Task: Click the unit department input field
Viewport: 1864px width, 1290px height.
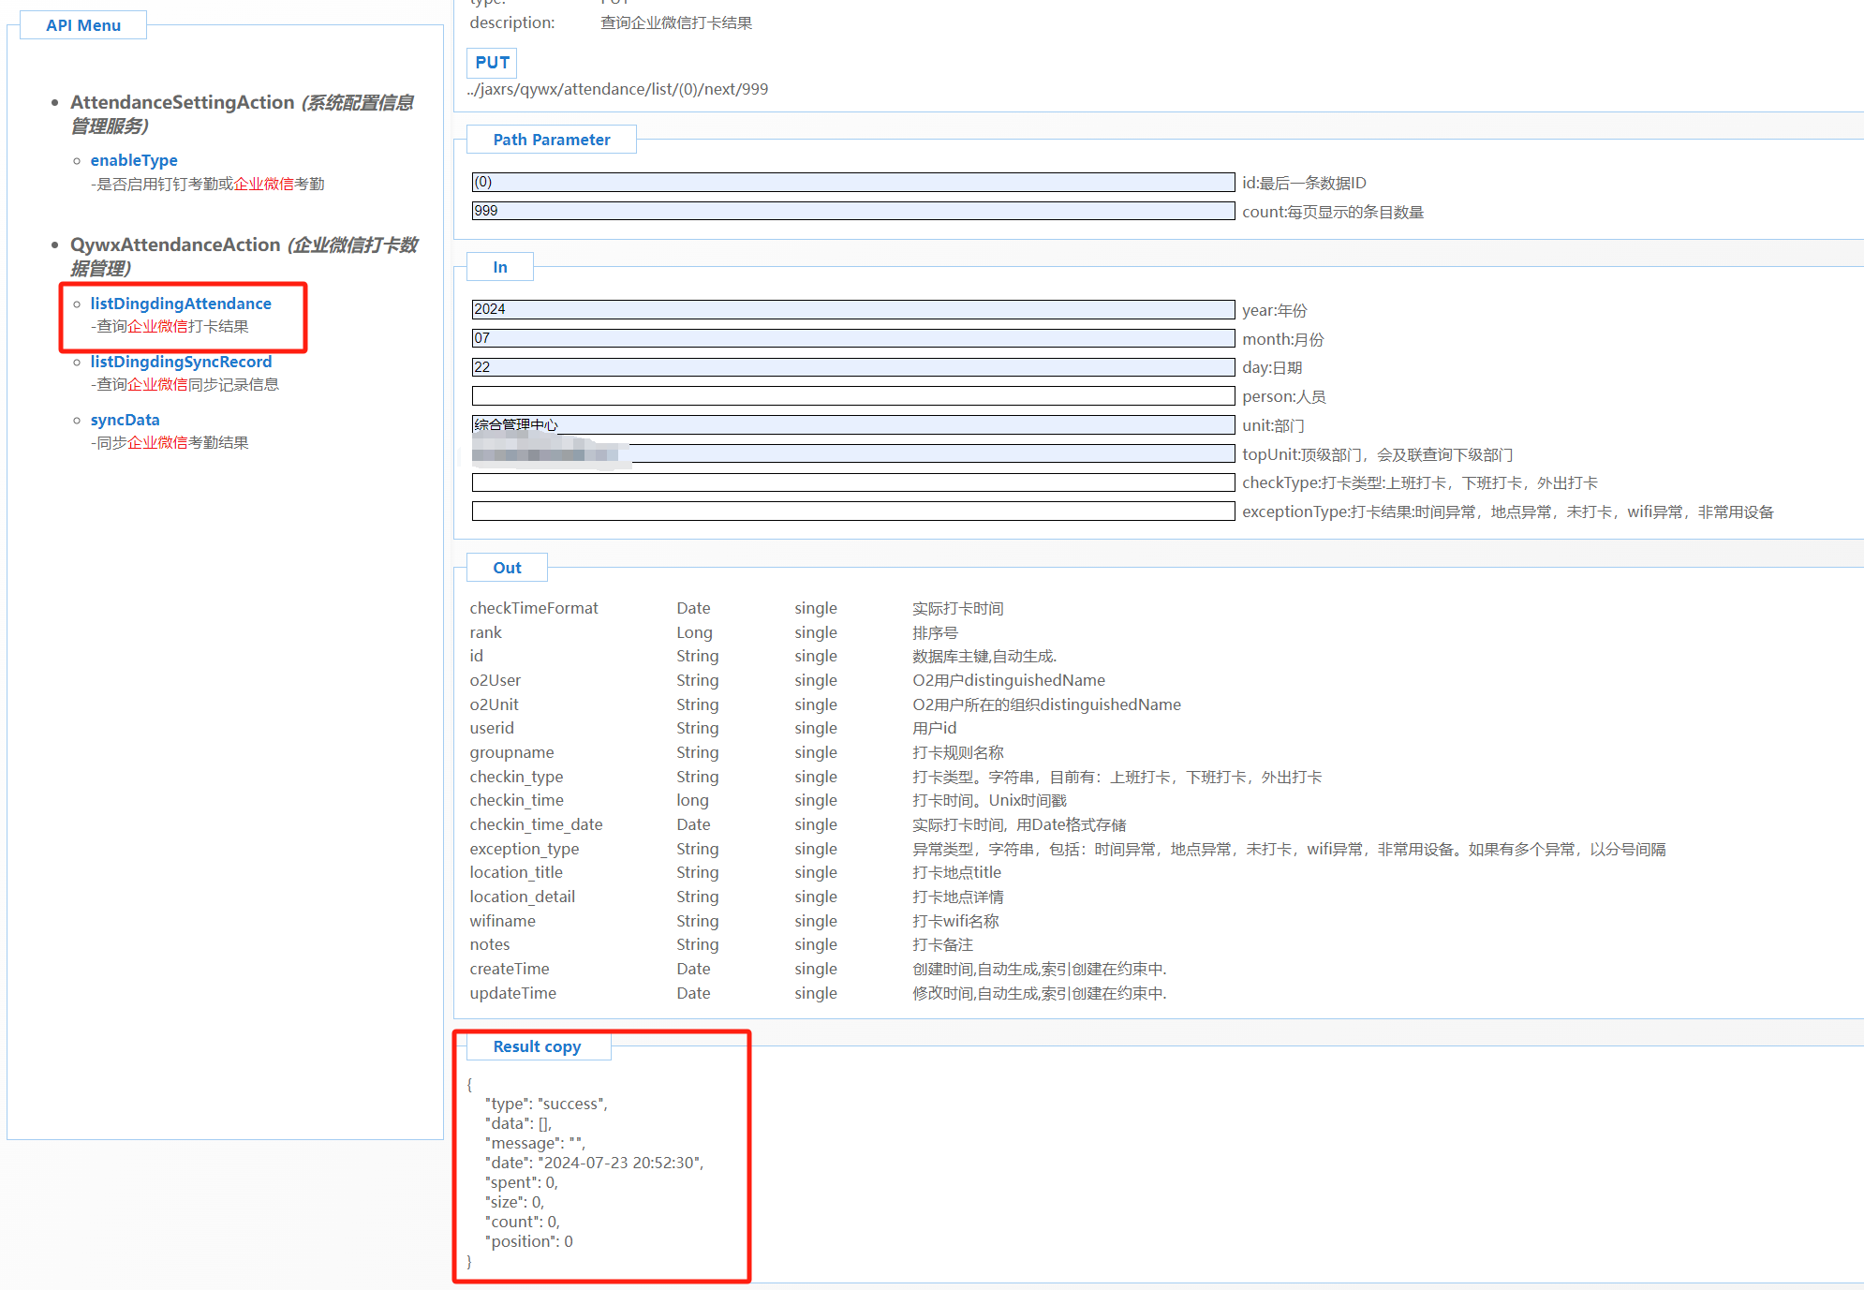Action: coord(852,425)
